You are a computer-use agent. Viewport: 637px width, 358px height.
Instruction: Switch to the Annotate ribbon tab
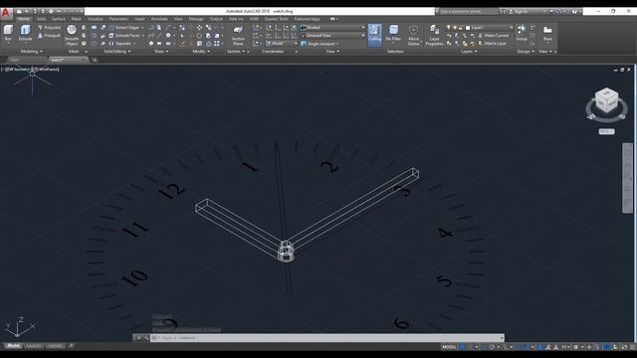pos(159,19)
